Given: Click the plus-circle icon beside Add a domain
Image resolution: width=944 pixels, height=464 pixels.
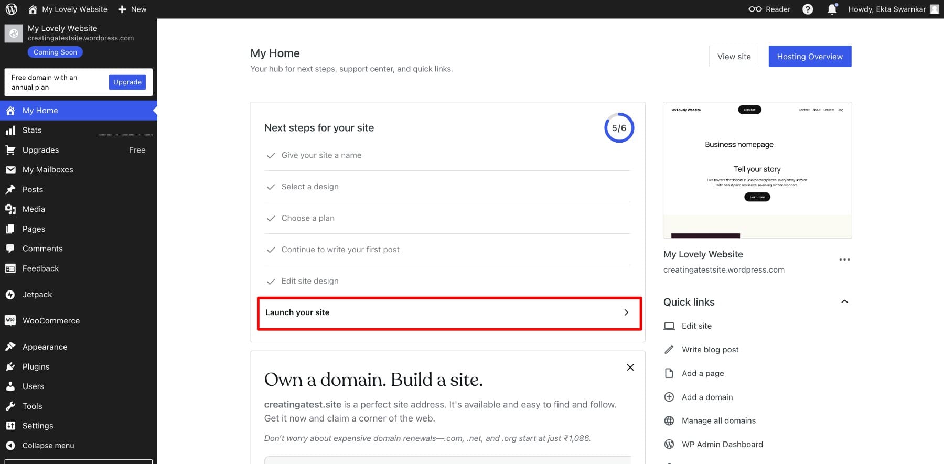Looking at the screenshot, I should pos(669,397).
